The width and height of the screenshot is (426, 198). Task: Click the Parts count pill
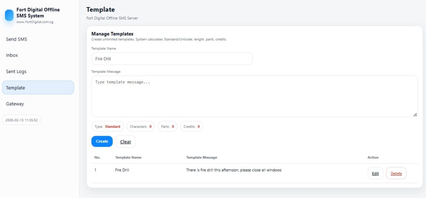[168, 127]
